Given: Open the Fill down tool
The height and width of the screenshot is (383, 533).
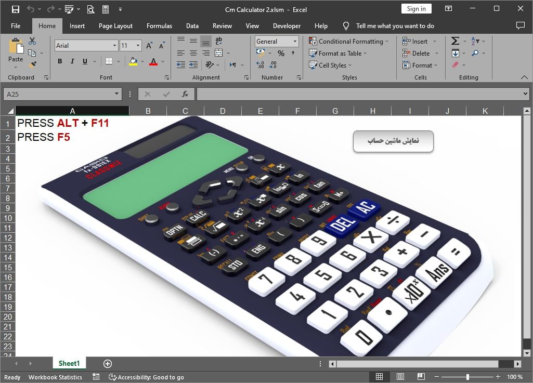Looking at the screenshot, I should point(456,54).
